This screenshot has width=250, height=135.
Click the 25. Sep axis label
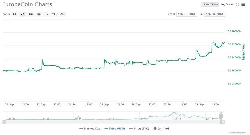[104, 104]
